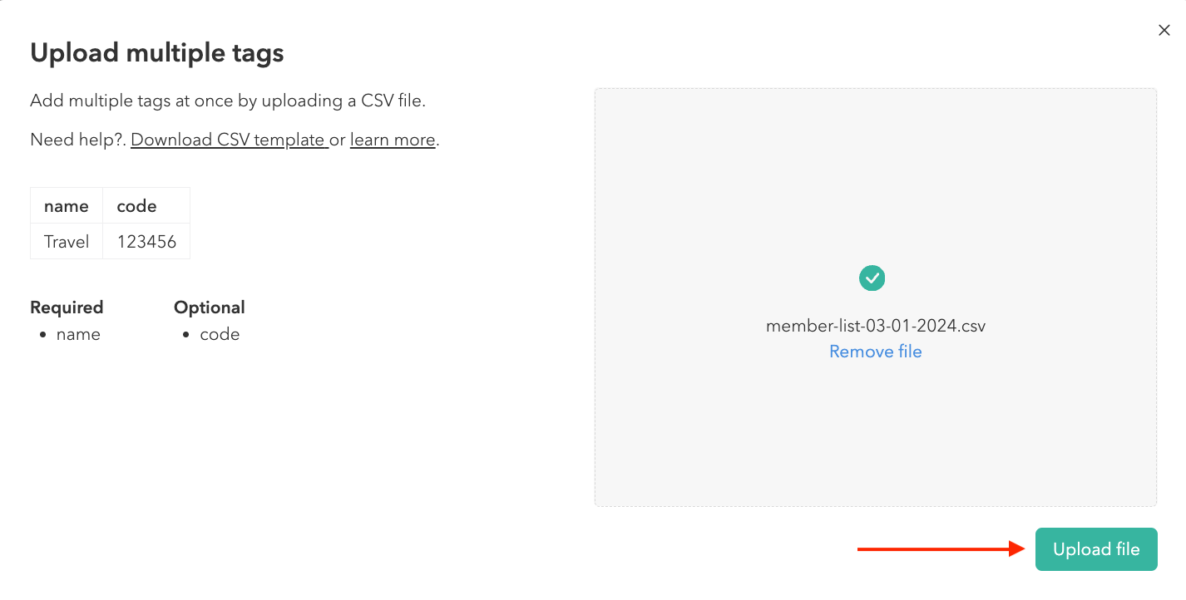Close the Upload multiple tags dialog
The image size is (1186, 600).
pos(1164,30)
